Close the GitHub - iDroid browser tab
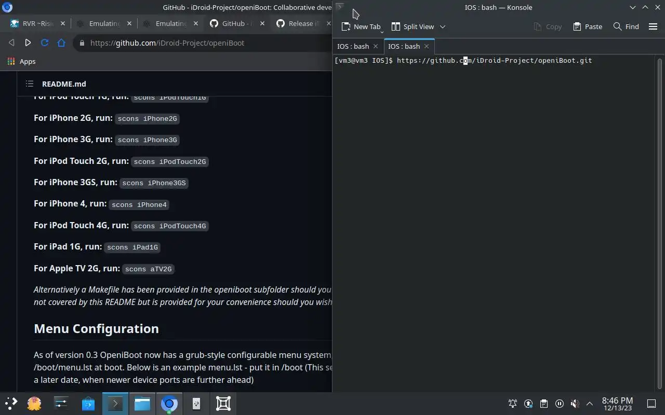 click(262, 23)
